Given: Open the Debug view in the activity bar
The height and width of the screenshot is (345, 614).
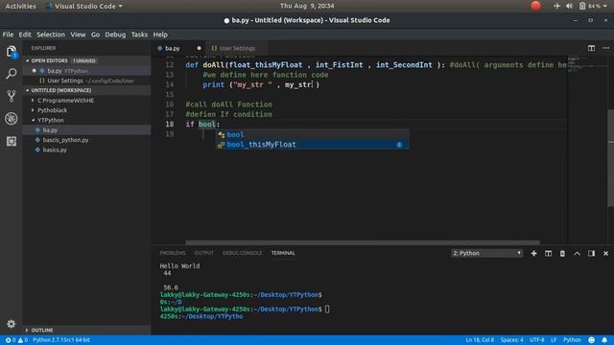Looking at the screenshot, I should coord(11,119).
